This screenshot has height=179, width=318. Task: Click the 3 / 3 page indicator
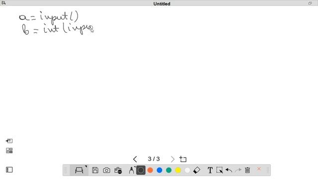pyautogui.click(x=154, y=159)
